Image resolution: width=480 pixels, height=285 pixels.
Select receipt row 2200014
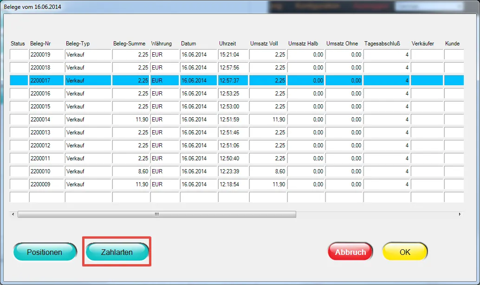tap(46, 120)
